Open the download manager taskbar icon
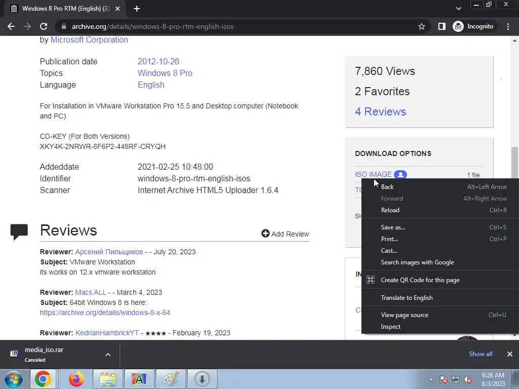Screen dimensions: 519x389 (x=202, y=379)
